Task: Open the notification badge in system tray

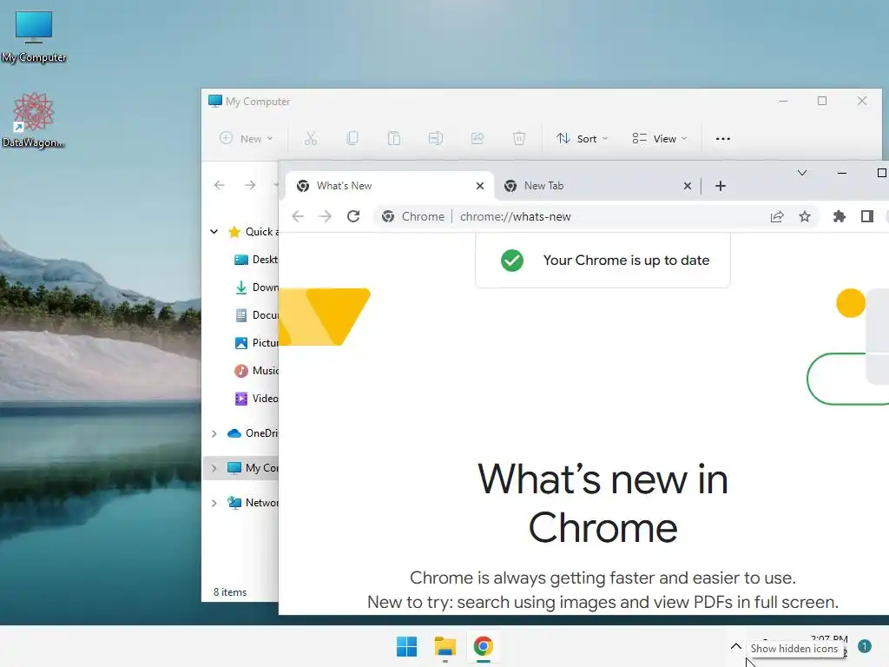Action: (864, 646)
